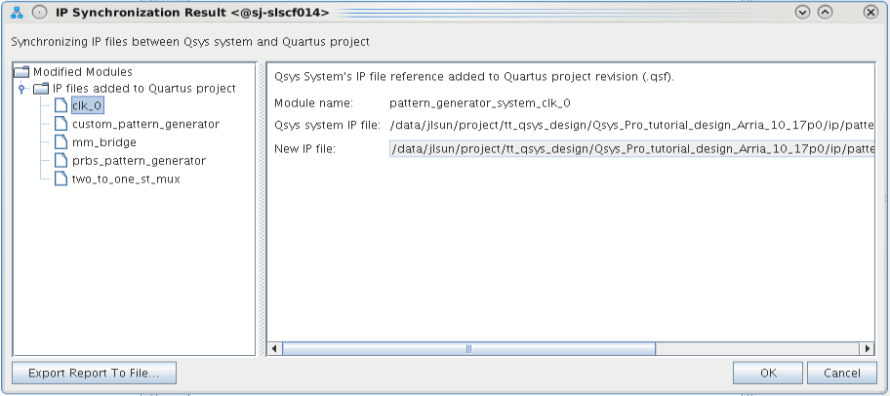
Task: Select the mm_bridge module
Action: pyautogui.click(x=103, y=141)
